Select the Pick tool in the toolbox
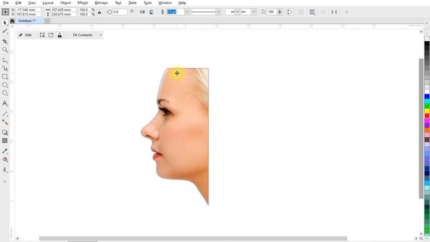Screen dimensions: 430x242 (5, 23)
